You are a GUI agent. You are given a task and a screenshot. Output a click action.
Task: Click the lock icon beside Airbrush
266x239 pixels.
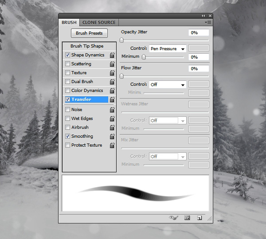tap(112, 127)
